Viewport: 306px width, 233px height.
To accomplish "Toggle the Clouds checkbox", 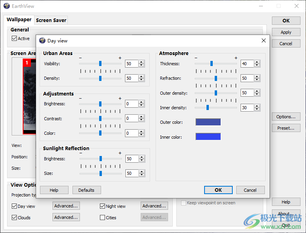I will (14, 217).
